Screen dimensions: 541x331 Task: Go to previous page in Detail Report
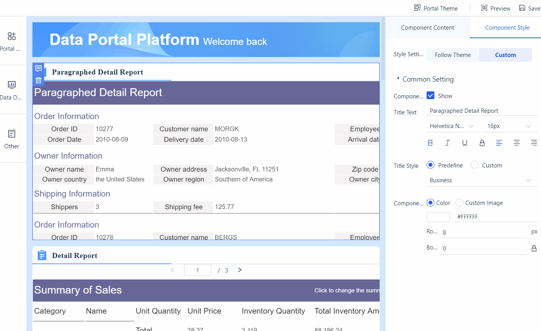173,270
